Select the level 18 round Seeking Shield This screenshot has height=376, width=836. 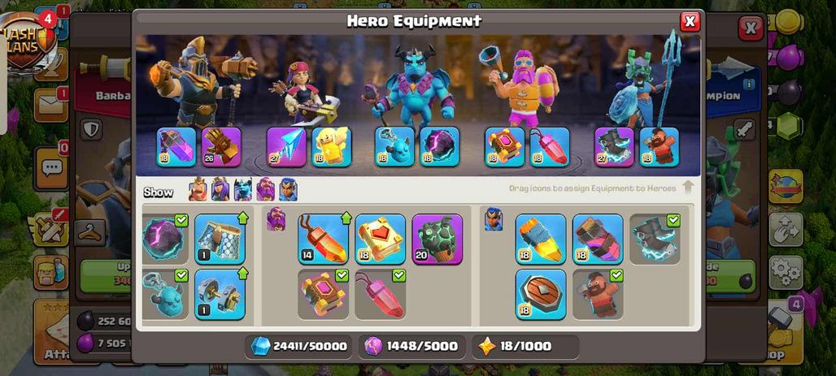click(541, 295)
